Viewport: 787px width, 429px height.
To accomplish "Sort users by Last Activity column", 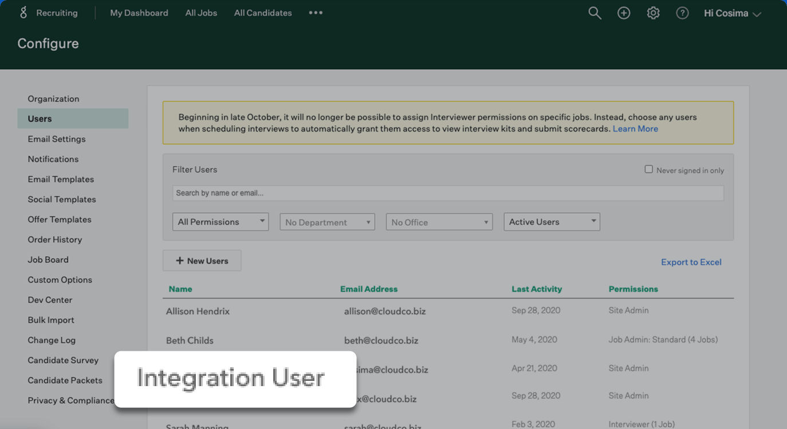I will [537, 289].
